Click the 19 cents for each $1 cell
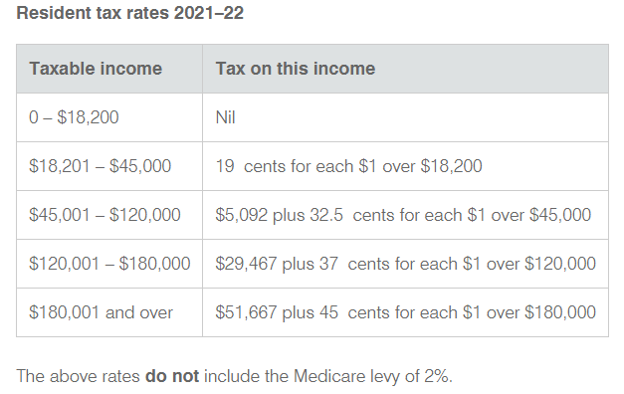Screen dimensions: 624x394 click(x=405, y=166)
